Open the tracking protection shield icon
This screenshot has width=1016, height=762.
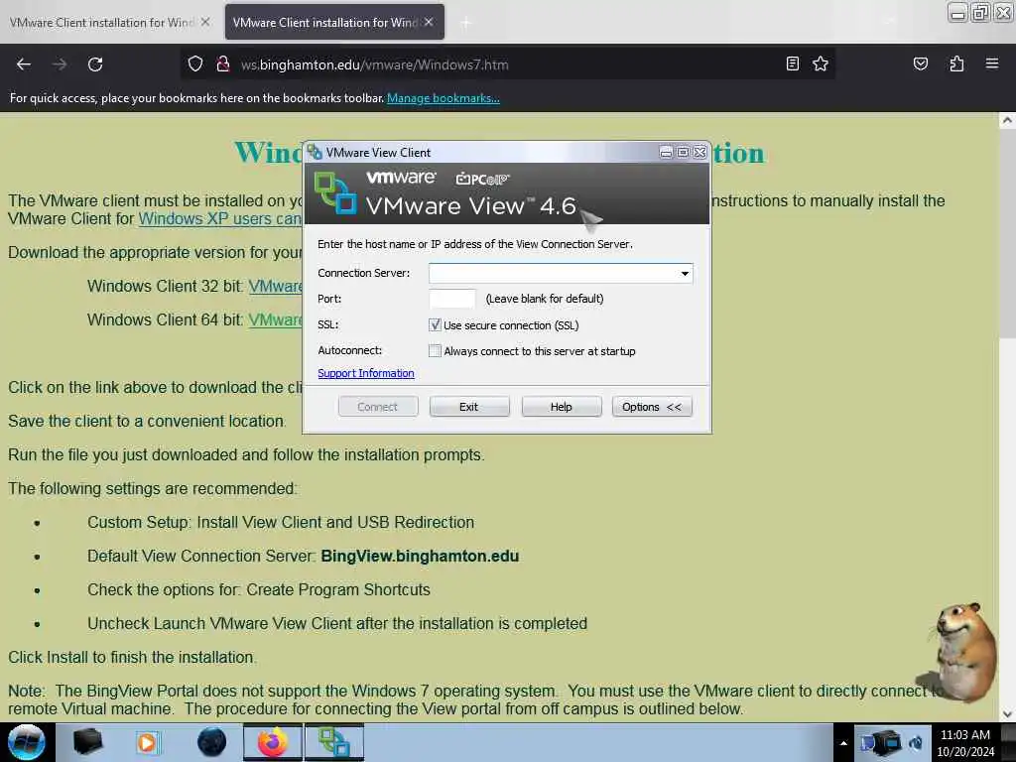pos(195,64)
